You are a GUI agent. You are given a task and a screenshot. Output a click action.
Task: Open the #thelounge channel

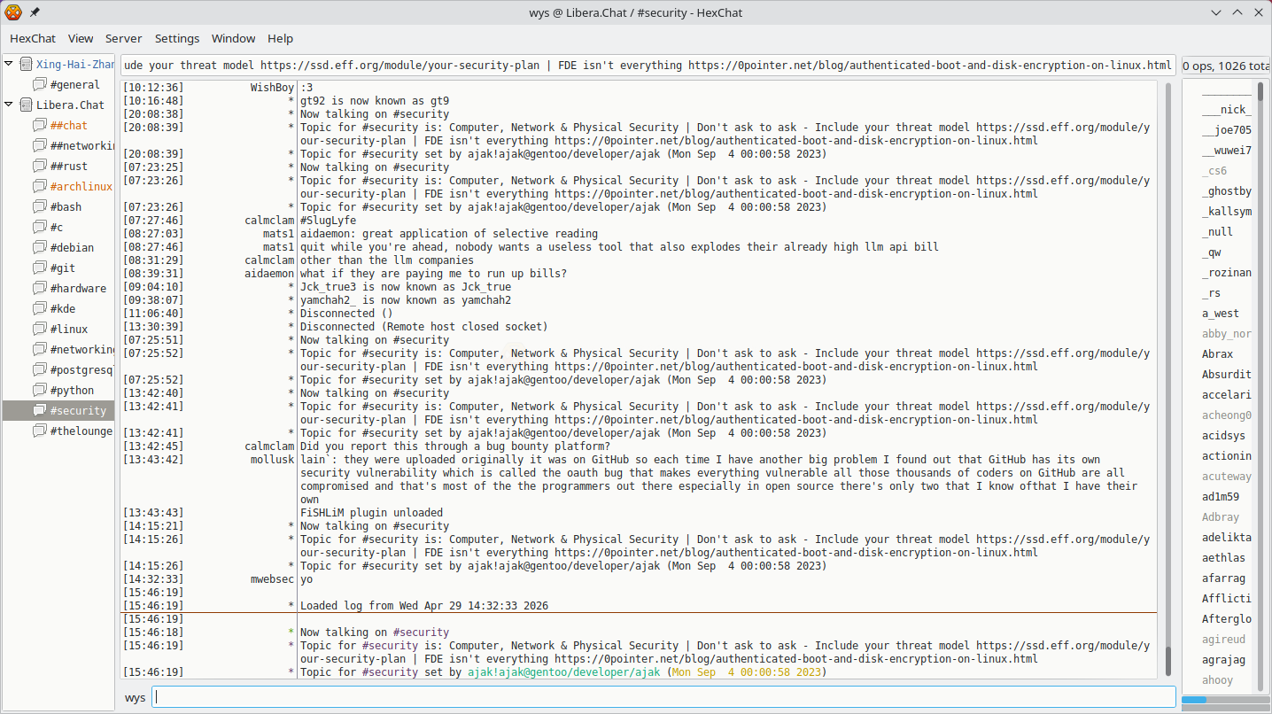tap(81, 431)
